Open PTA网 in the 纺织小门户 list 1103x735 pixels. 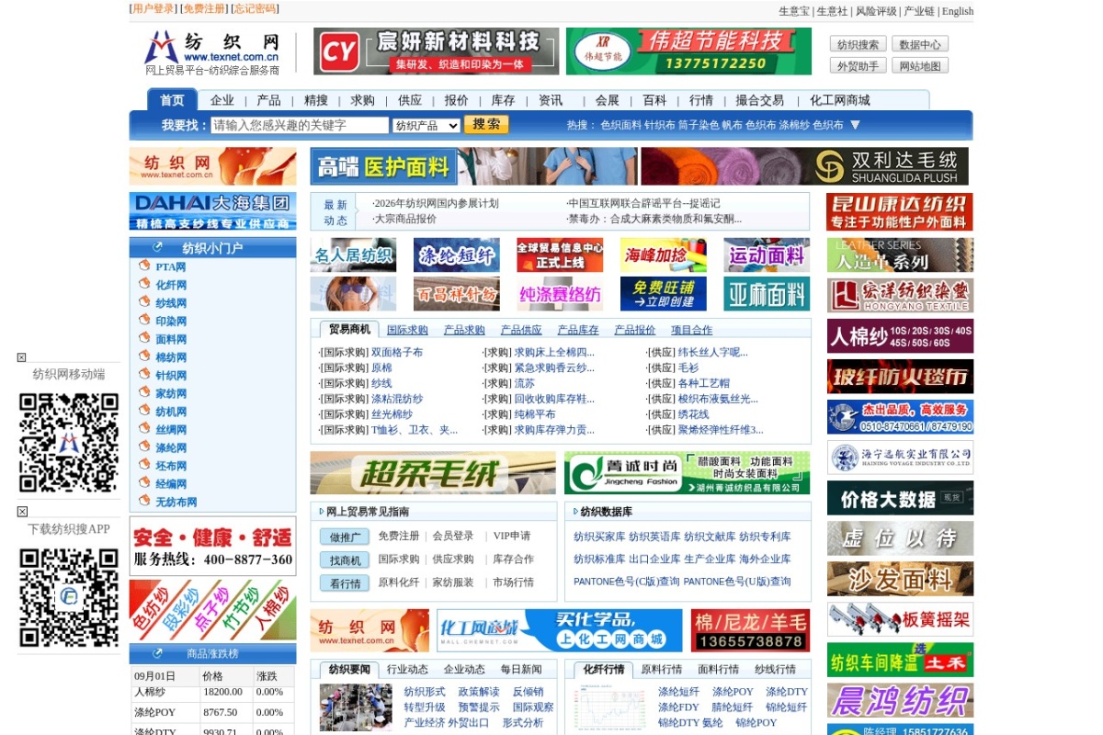pos(170,267)
